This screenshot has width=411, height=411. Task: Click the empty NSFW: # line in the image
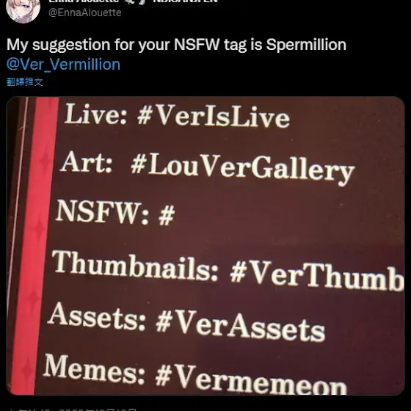point(115,213)
